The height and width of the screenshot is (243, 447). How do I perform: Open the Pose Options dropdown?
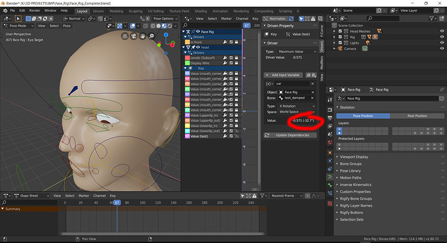point(165,19)
